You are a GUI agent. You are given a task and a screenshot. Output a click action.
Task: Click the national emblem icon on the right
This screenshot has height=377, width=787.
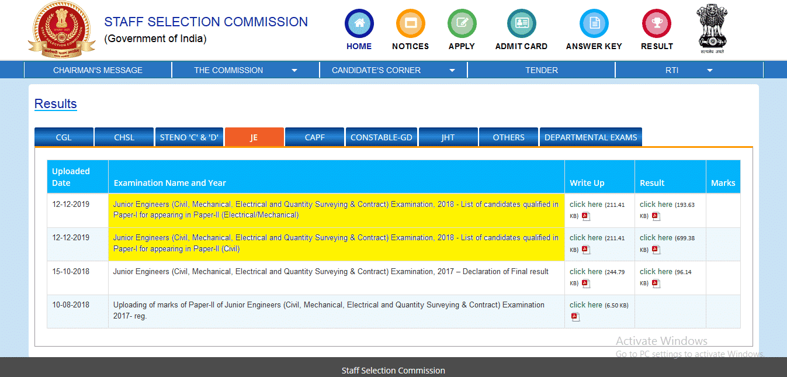(712, 26)
